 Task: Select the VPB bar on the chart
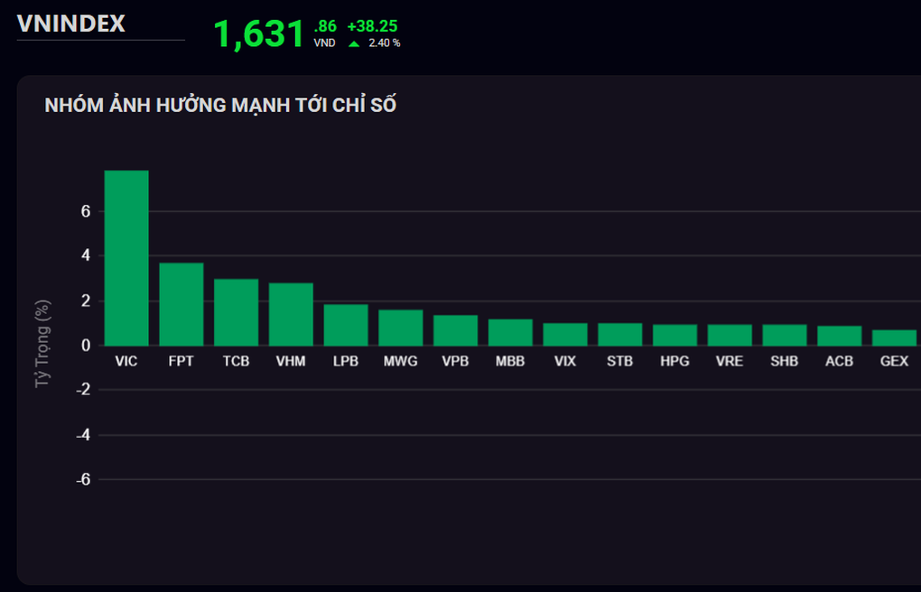455,330
